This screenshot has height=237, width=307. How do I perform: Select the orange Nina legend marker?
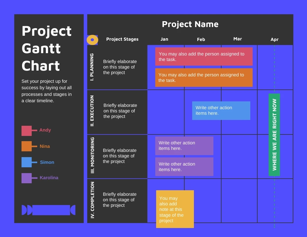point(26,147)
